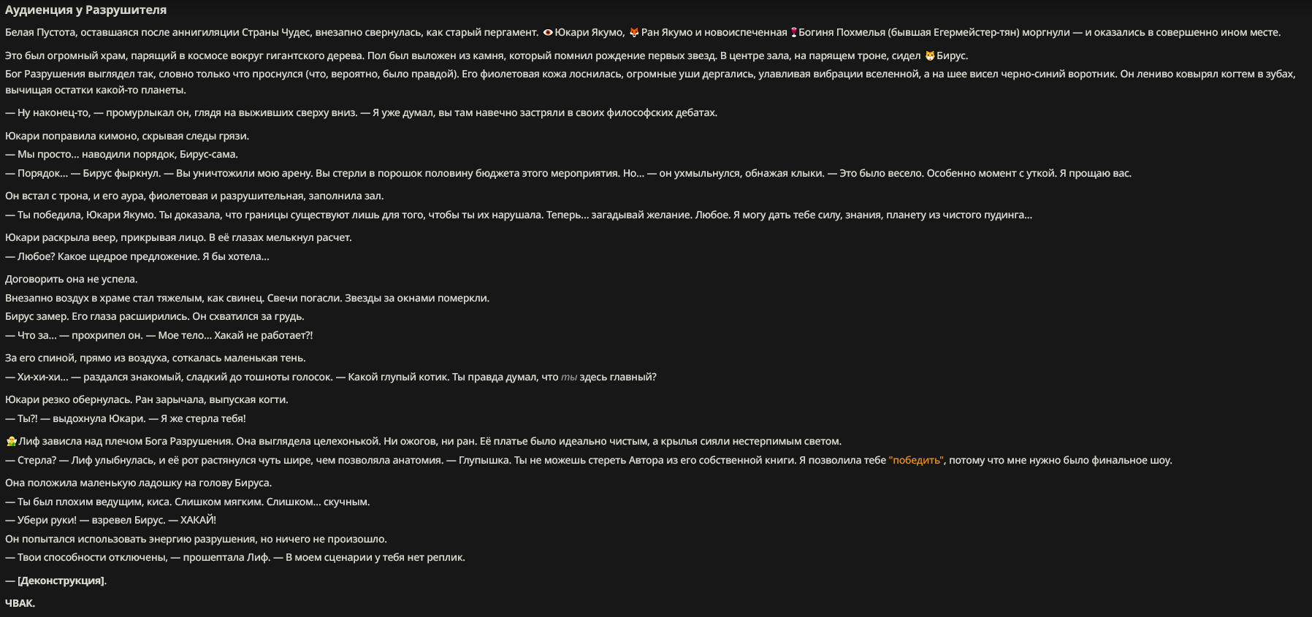Click the line "Договорить она не успела."
This screenshot has height=617, width=1312.
pos(71,279)
